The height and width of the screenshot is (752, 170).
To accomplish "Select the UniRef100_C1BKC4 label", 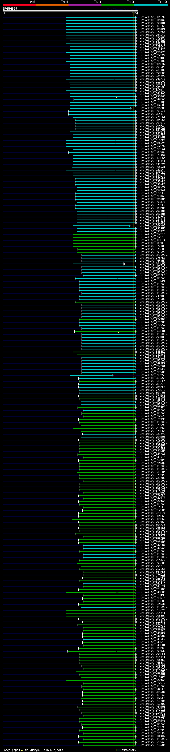I will (x=152, y=281).
